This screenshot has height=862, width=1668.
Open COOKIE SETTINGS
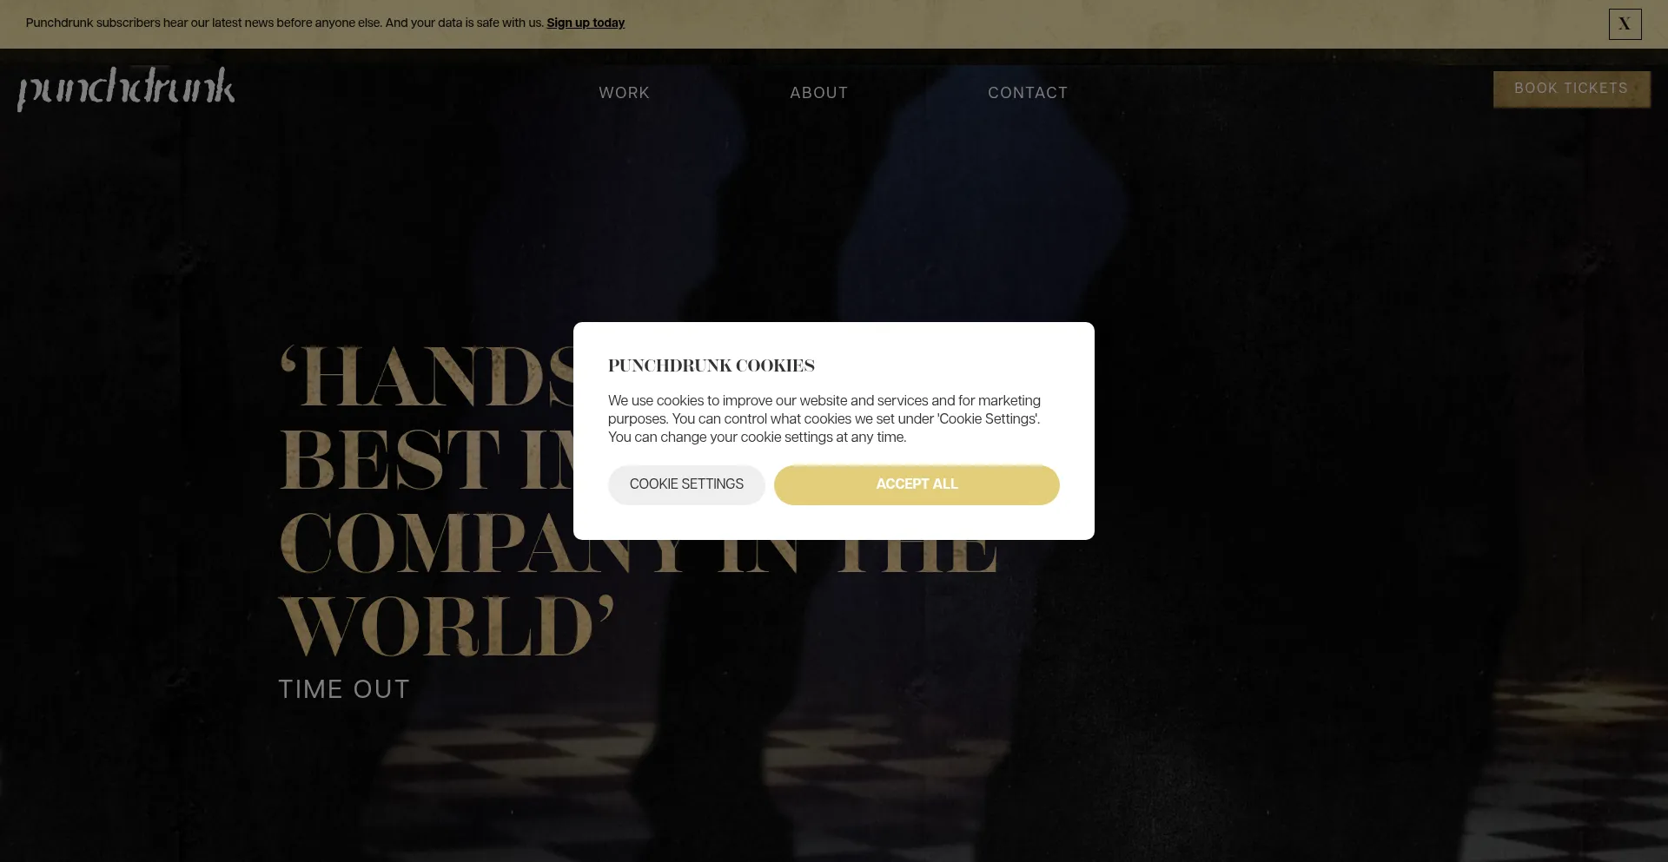[x=686, y=484]
